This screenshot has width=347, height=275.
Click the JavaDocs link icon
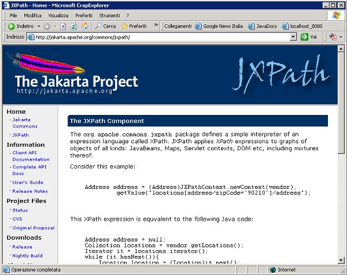pyautogui.click(x=251, y=26)
